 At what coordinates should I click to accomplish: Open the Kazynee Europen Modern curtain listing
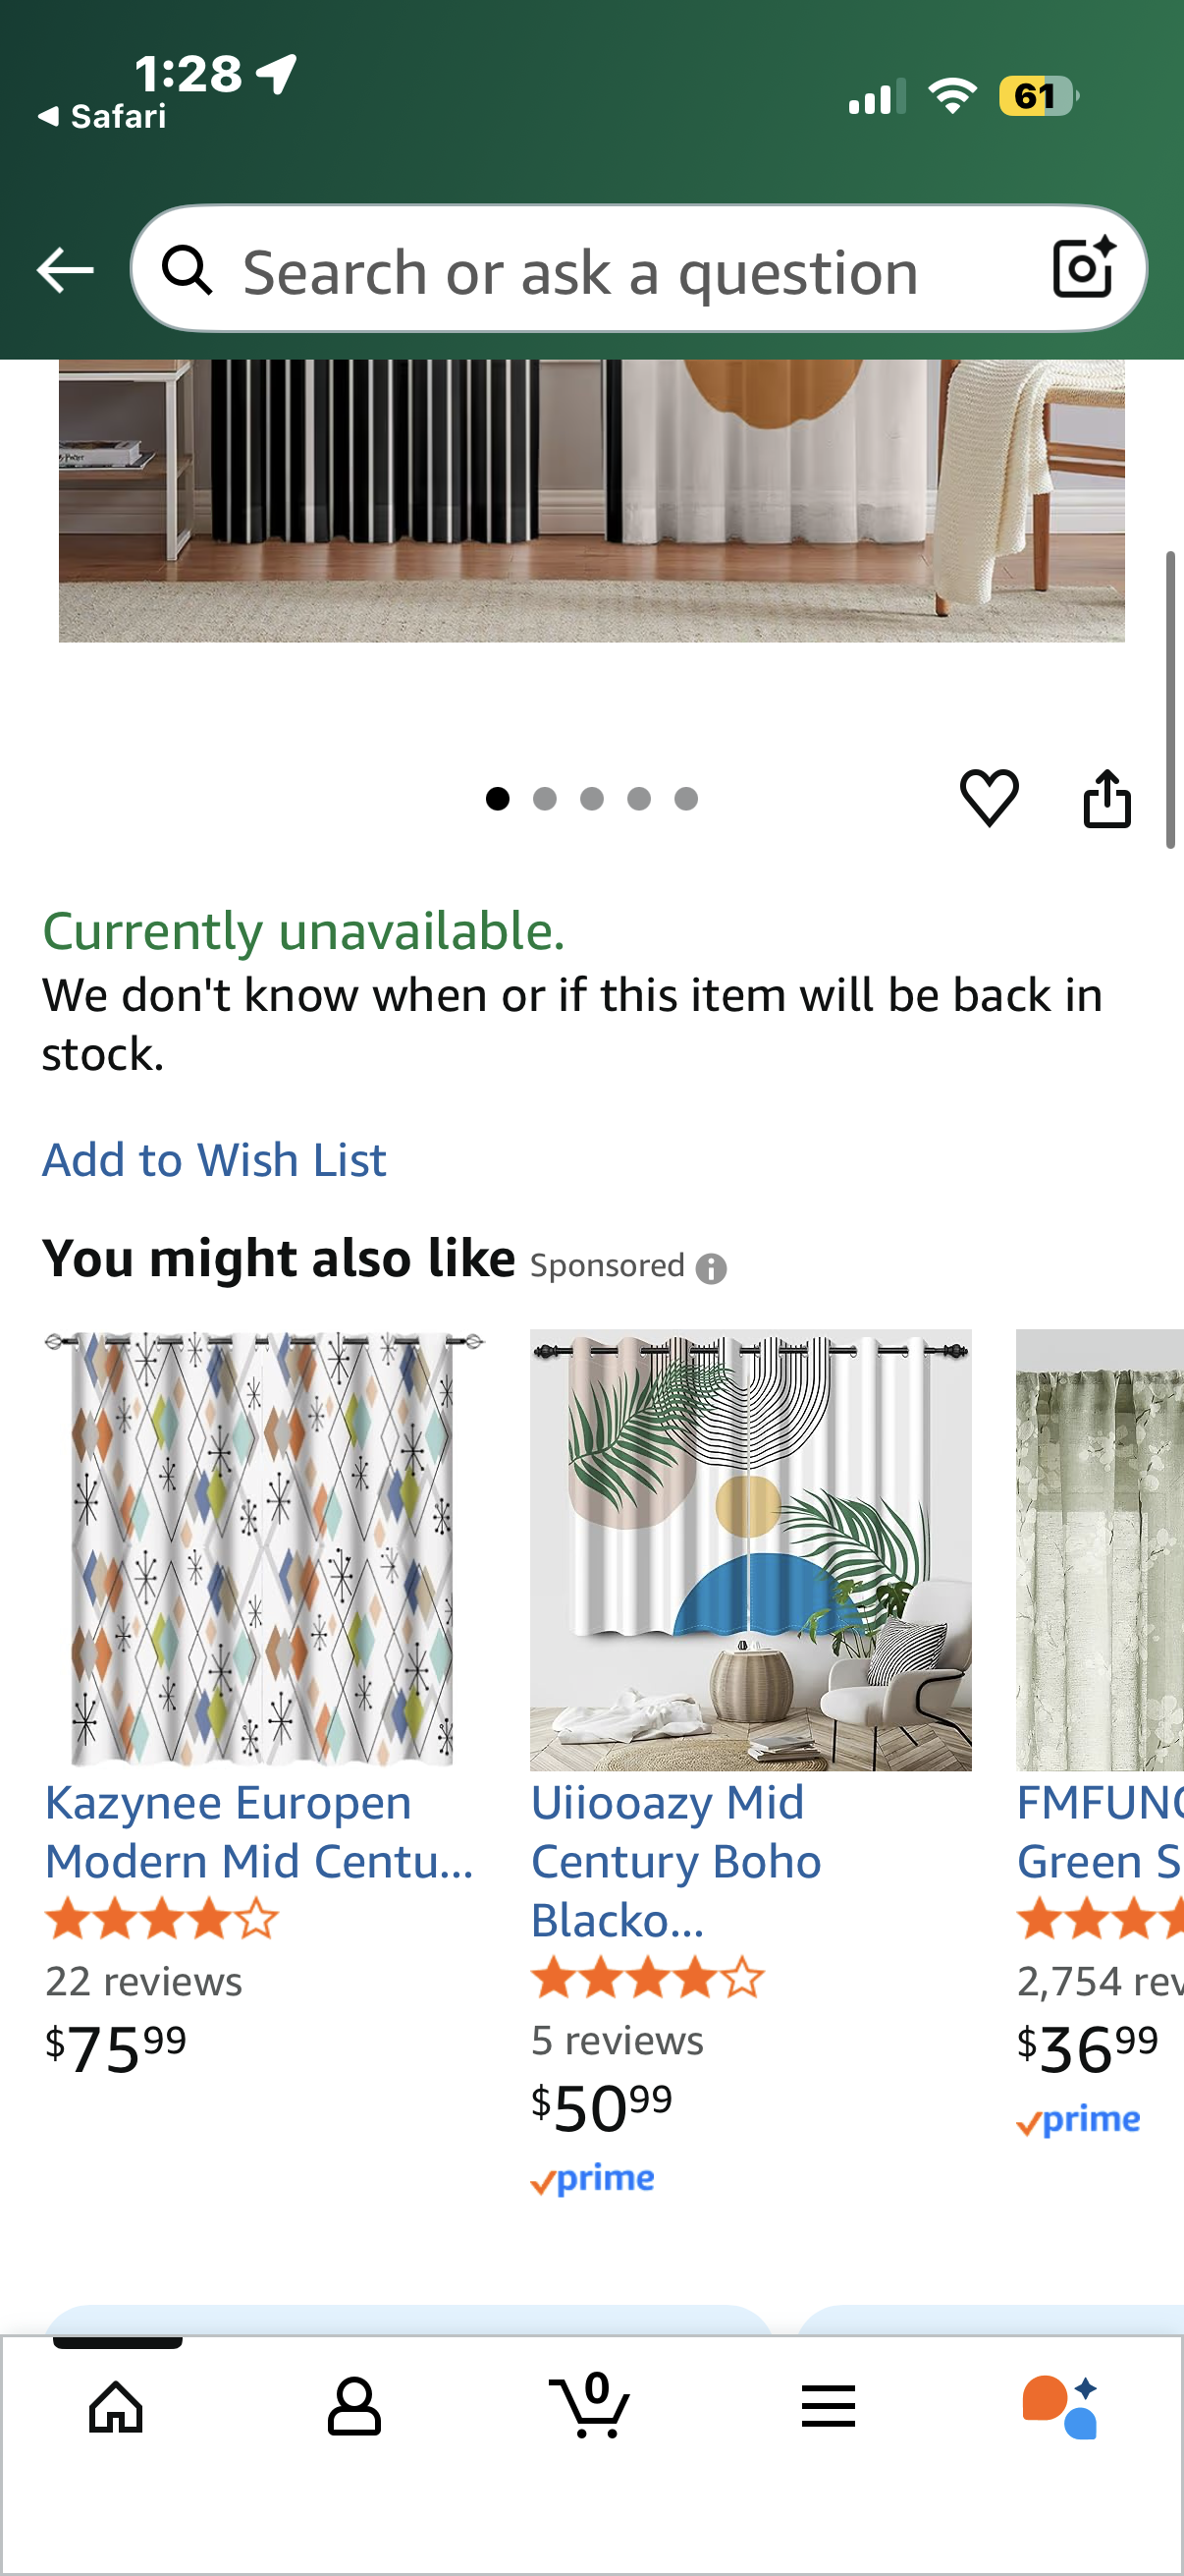pos(260,1831)
